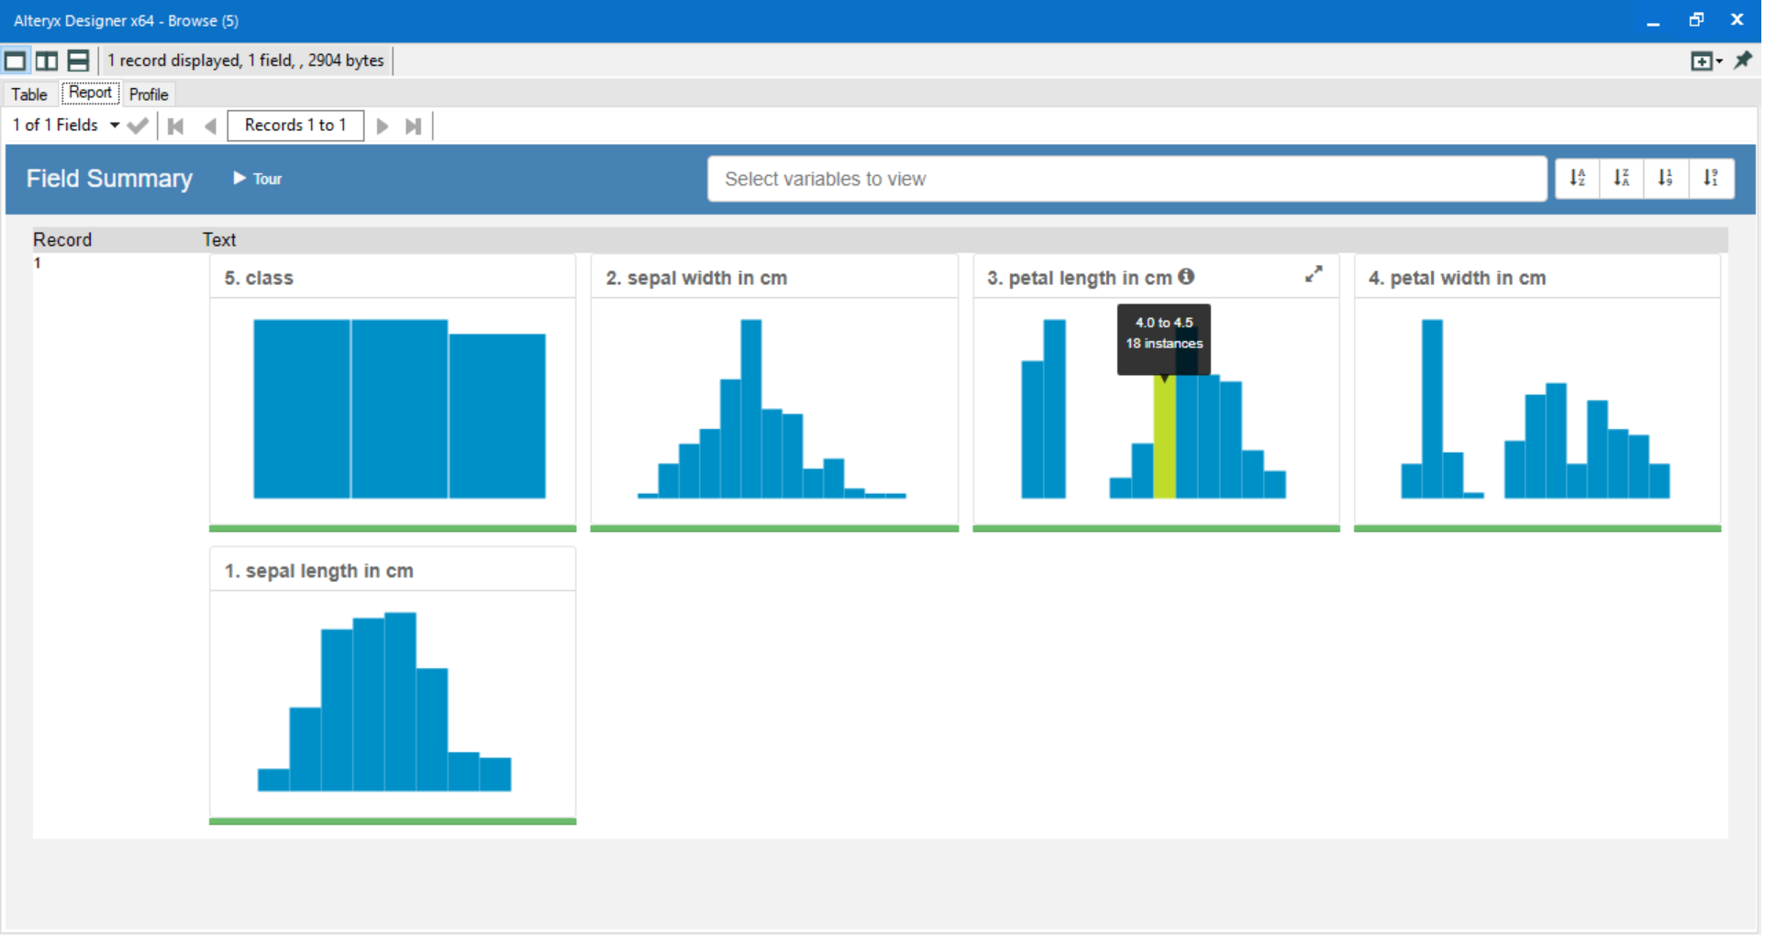Screen dimensions: 1765x935
Task: Jump to the last record
Action: [x=413, y=126]
